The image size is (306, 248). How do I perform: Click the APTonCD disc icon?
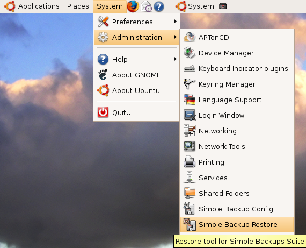click(190, 37)
